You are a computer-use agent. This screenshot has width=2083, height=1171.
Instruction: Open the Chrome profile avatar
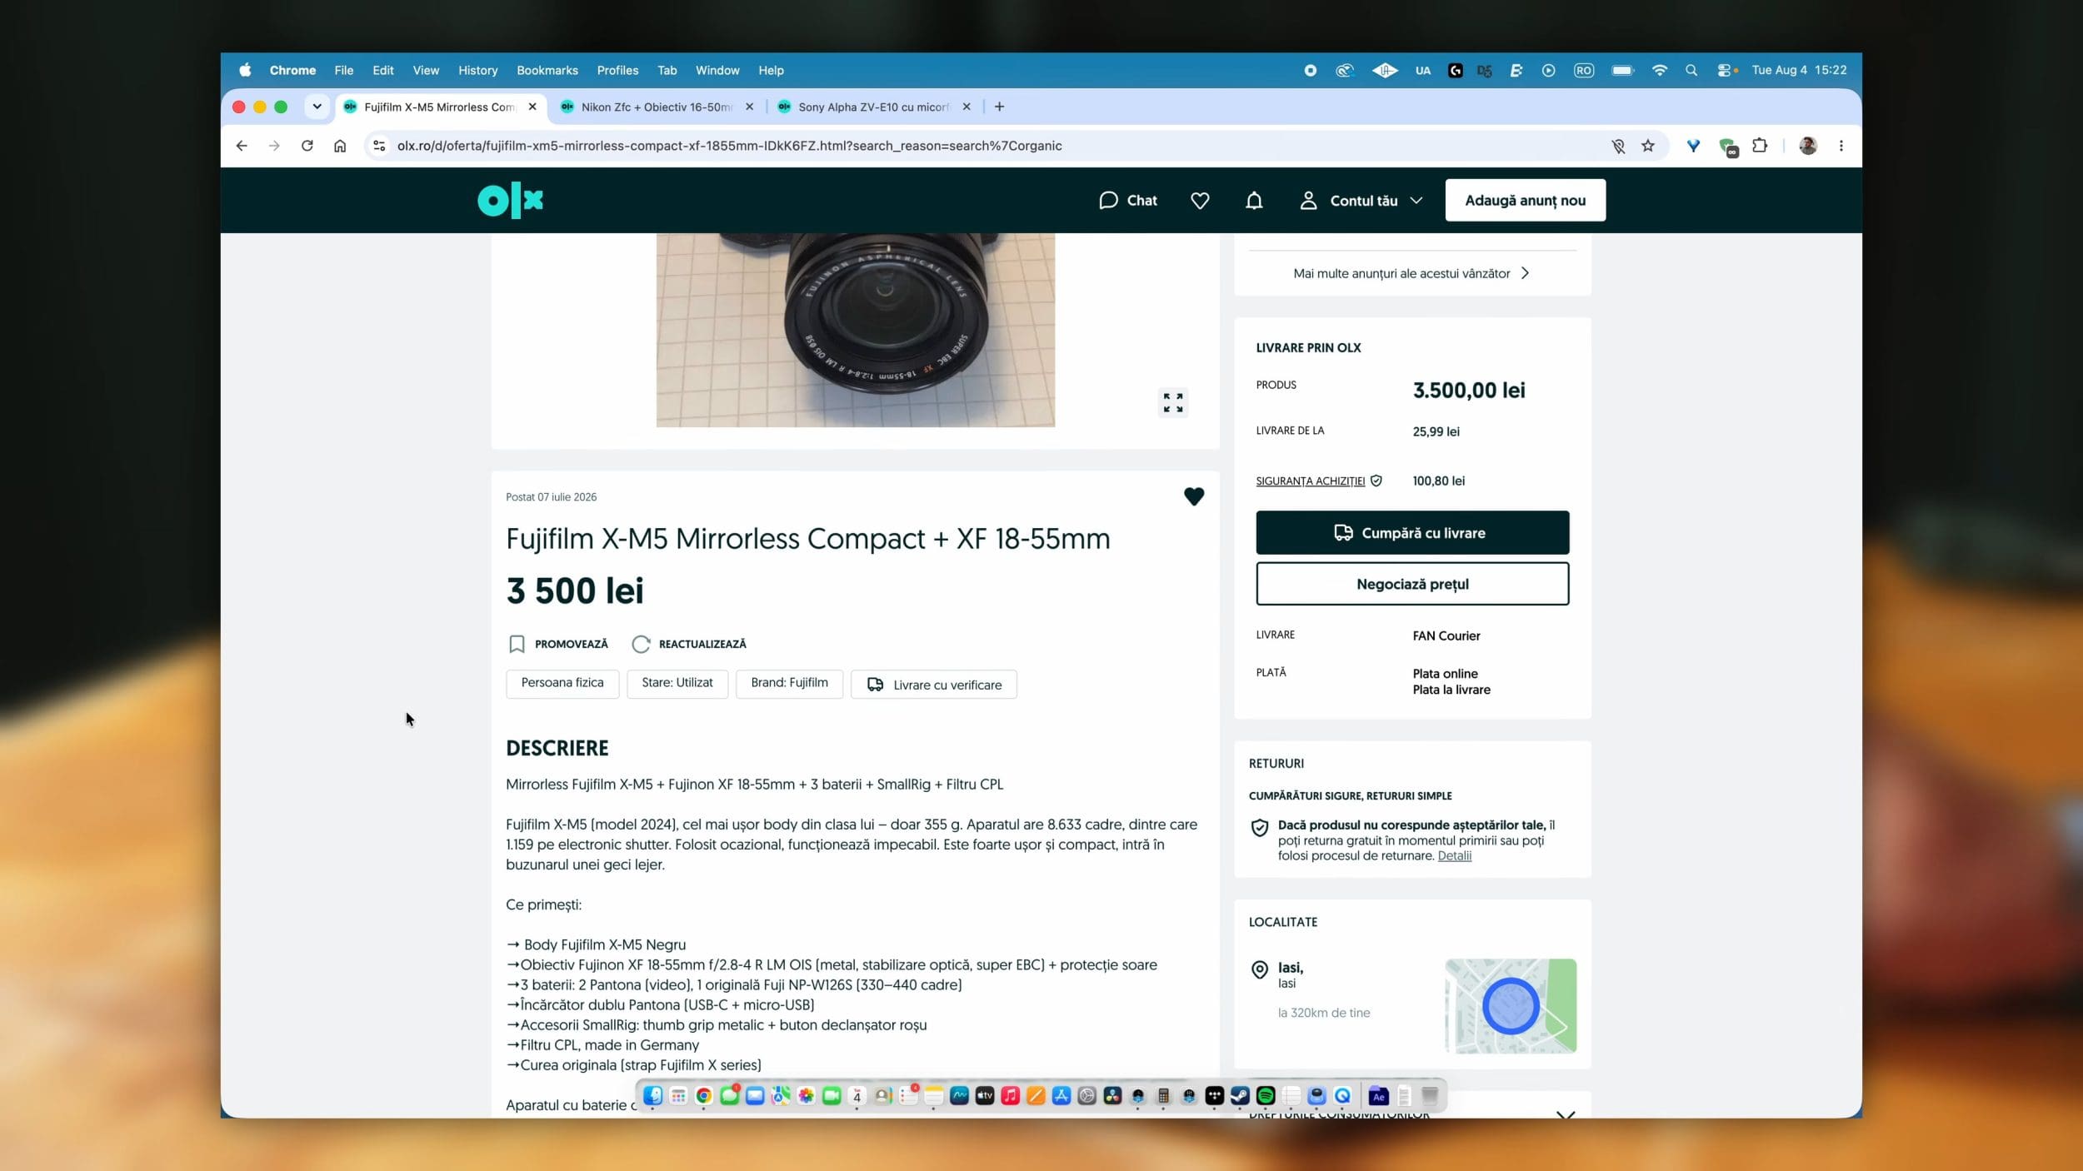[1808, 146]
